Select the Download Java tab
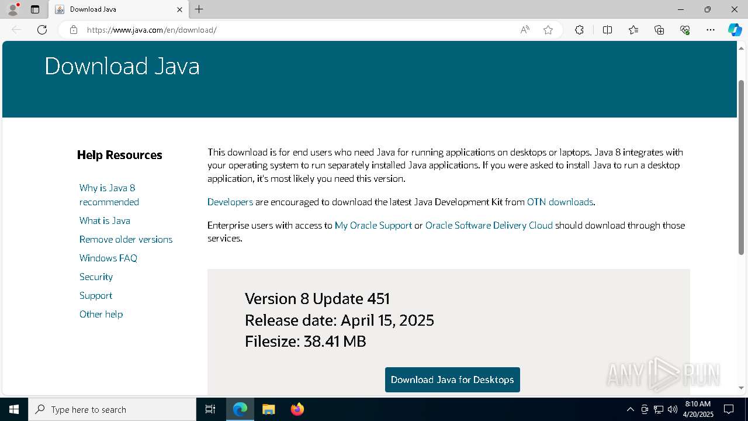 (119, 9)
